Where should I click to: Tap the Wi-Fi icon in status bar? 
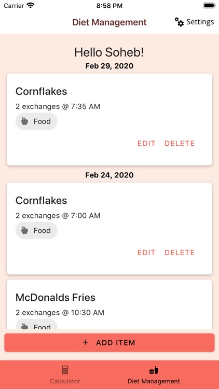[31, 6]
